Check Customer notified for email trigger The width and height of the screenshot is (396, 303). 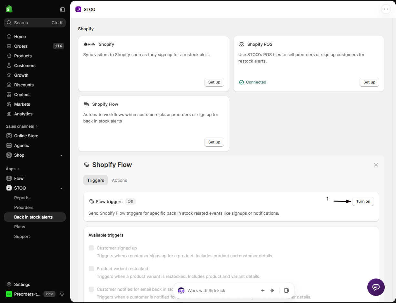[x=91, y=289]
